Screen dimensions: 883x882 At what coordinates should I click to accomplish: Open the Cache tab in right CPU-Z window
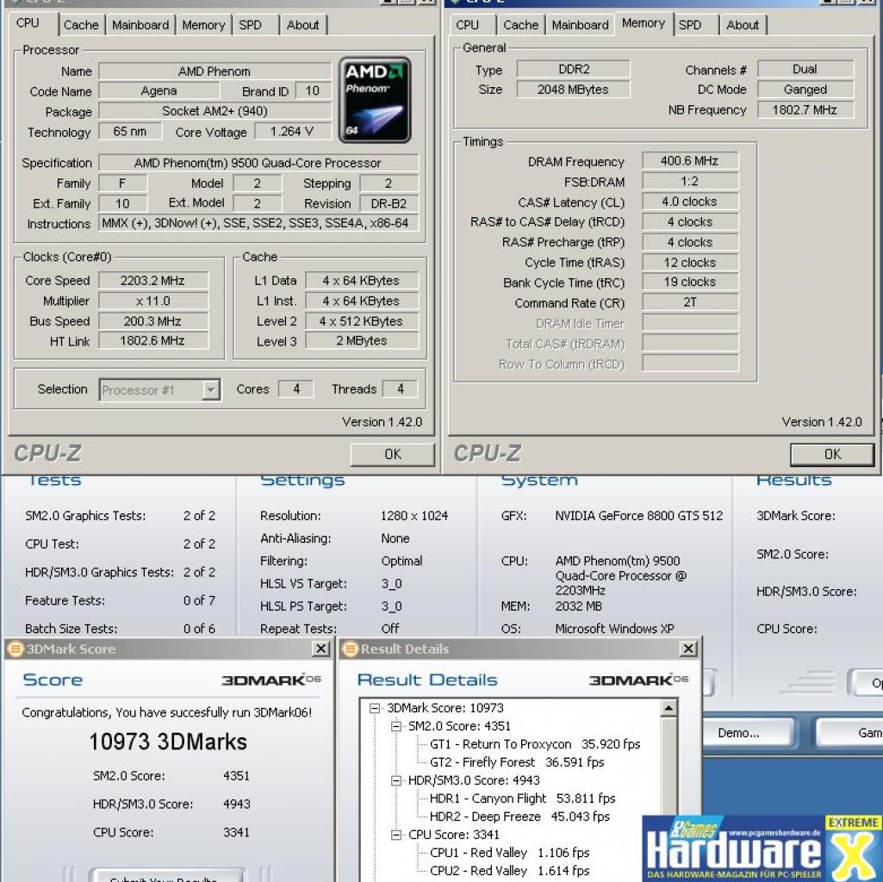pos(521,25)
